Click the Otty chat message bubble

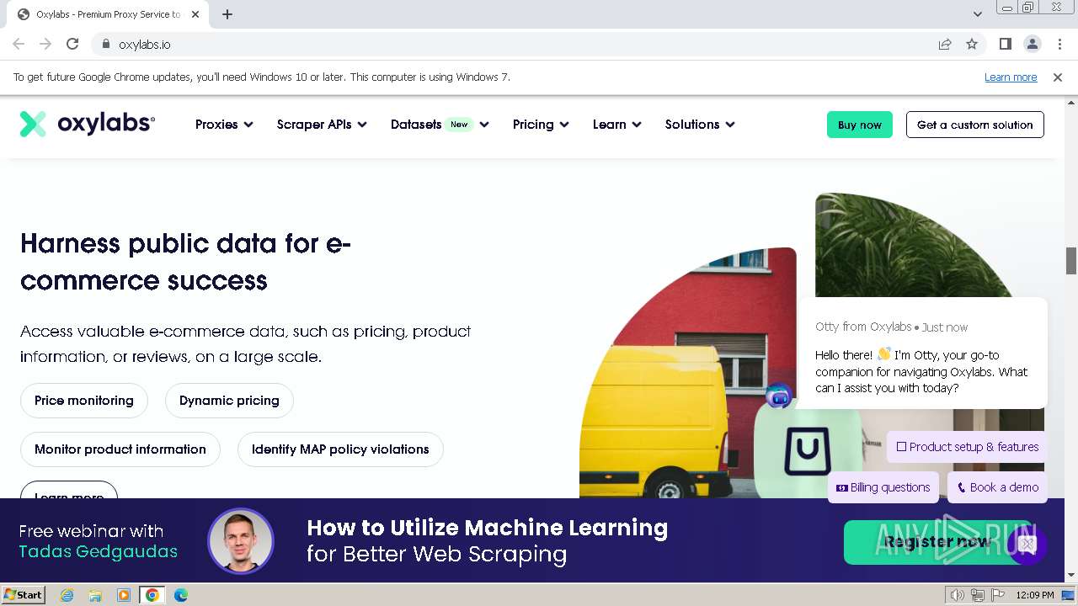[923, 353]
